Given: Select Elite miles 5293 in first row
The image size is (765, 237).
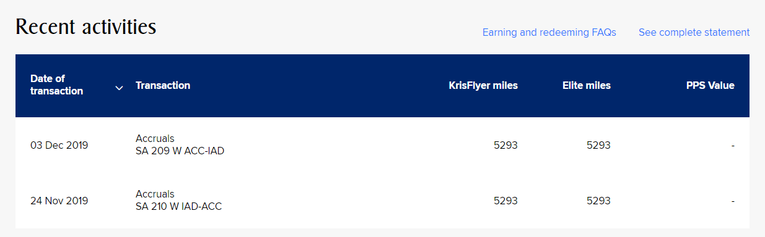Looking at the screenshot, I should 598,146.
